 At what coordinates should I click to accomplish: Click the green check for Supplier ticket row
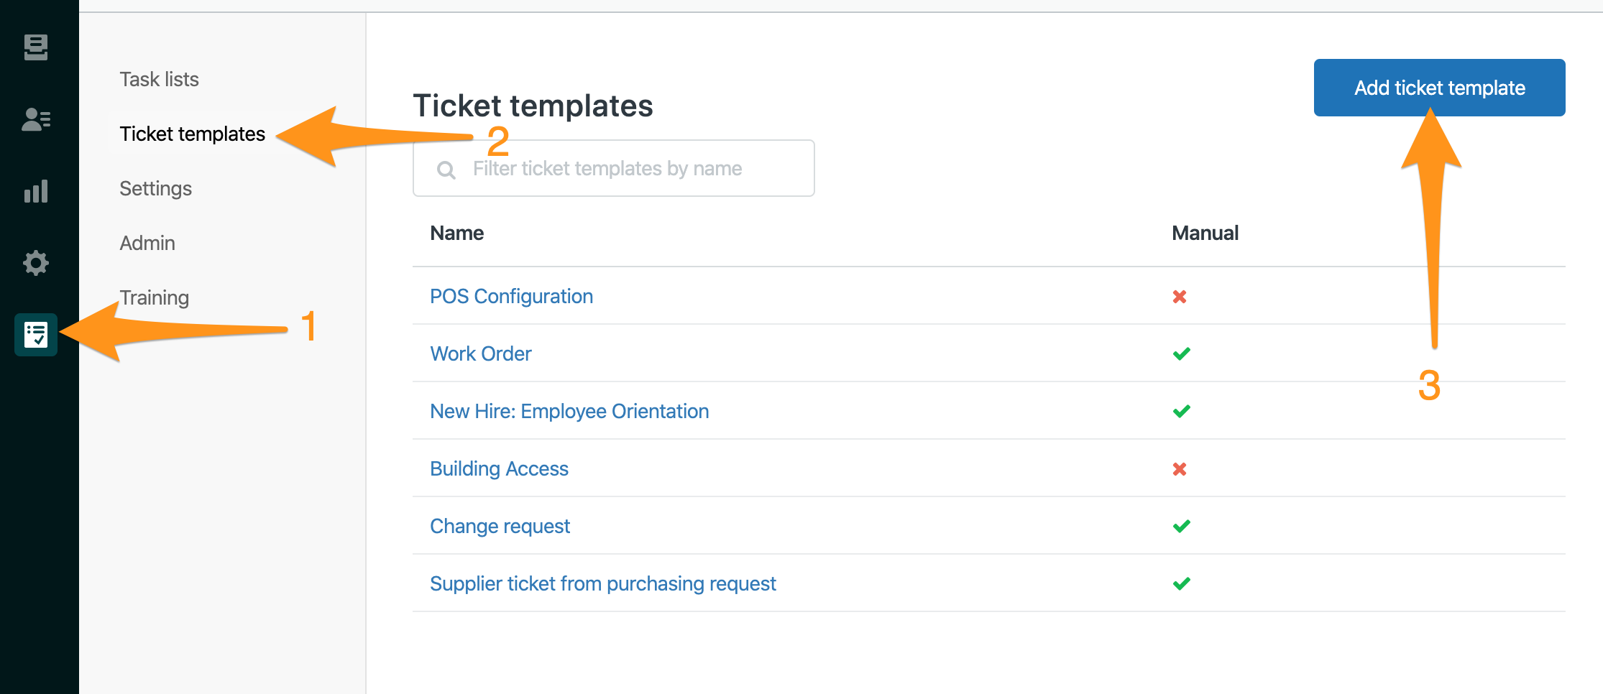tap(1182, 584)
